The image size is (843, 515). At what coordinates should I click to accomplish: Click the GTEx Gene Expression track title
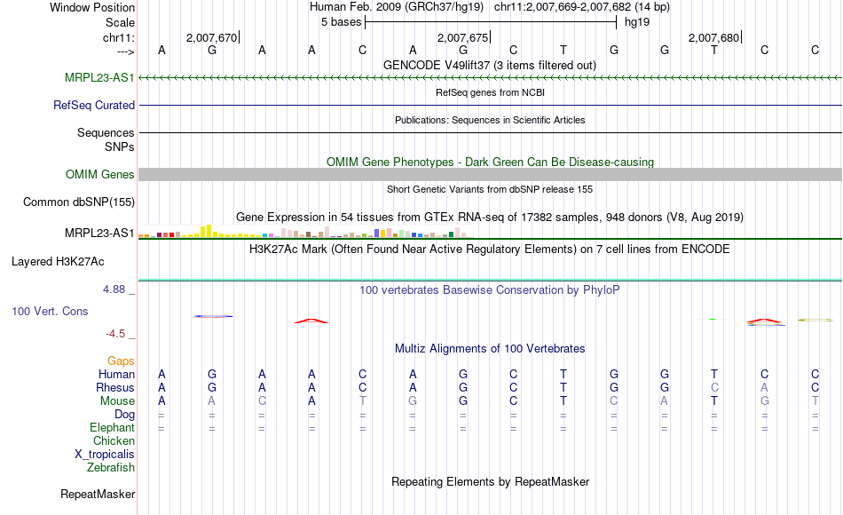[x=490, y=218]
